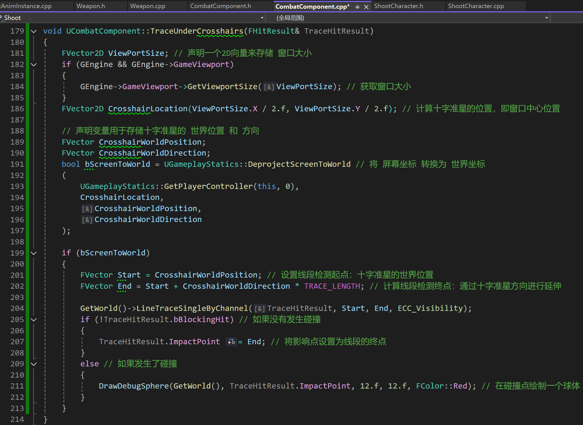Viewport: 583px width, 425px height.
Task: Fold the if (bScreenToWorld) block
Action: pyautogui.click(x=34, y=253)
